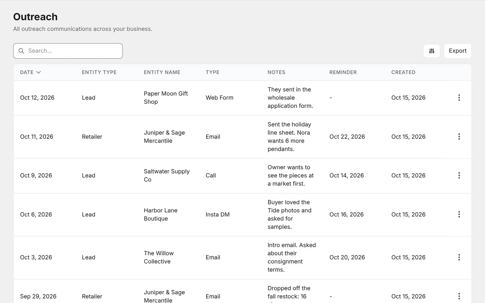Viewport: 485px width, 303px height.
Task: Click the reminder date "Oct 22, 2026"
Action: pos(347,137)
